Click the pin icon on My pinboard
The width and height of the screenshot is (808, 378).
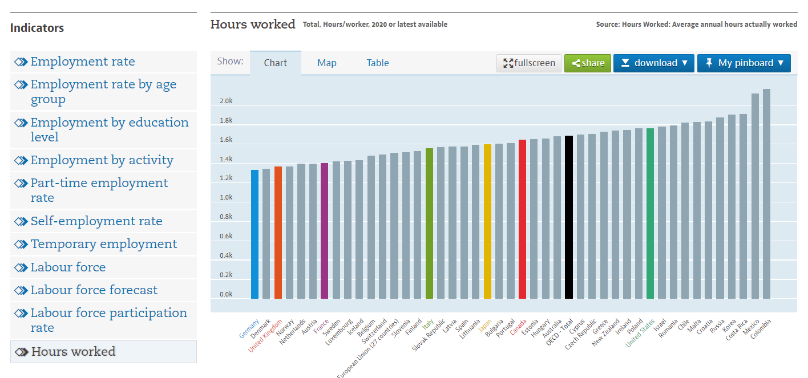(709, 63)
